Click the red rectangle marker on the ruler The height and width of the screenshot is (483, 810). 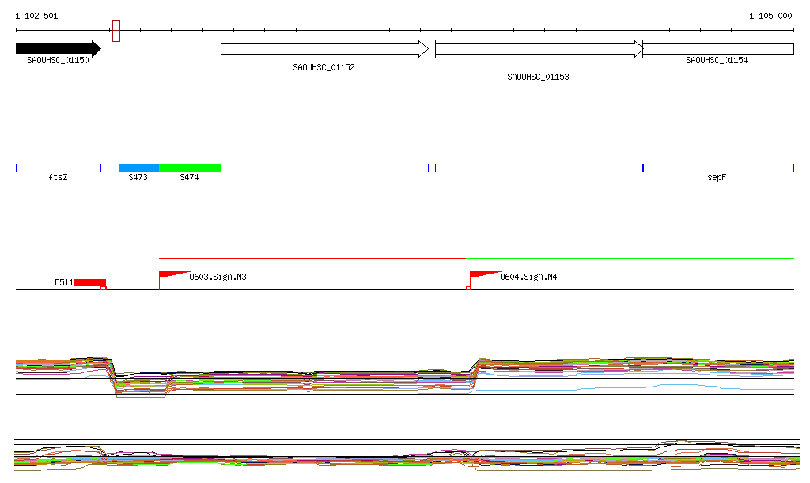coord(116,31)
